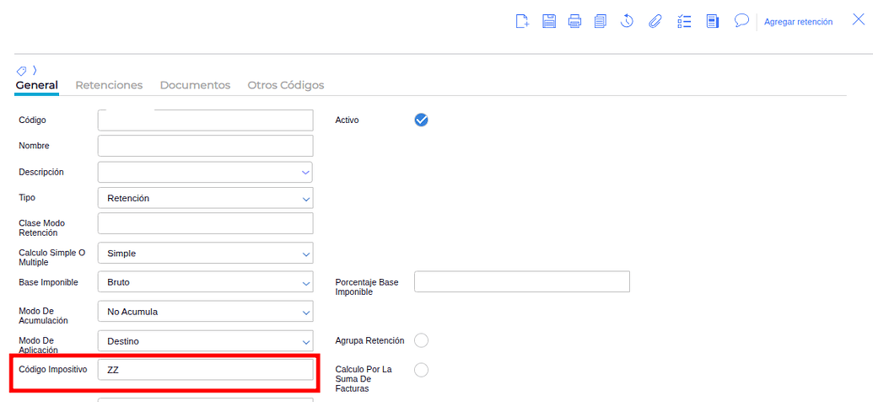The width and height of the screenshot is (873, 417).
Task: Toggle Calculo Por La Suma De Facturas
Action: pos(422,370)
